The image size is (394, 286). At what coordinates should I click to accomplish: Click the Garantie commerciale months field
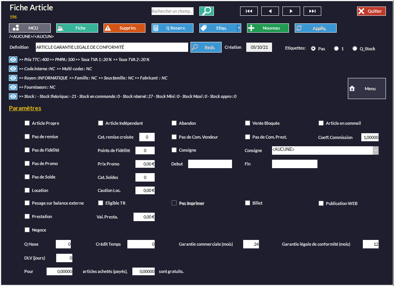[251, 244]
